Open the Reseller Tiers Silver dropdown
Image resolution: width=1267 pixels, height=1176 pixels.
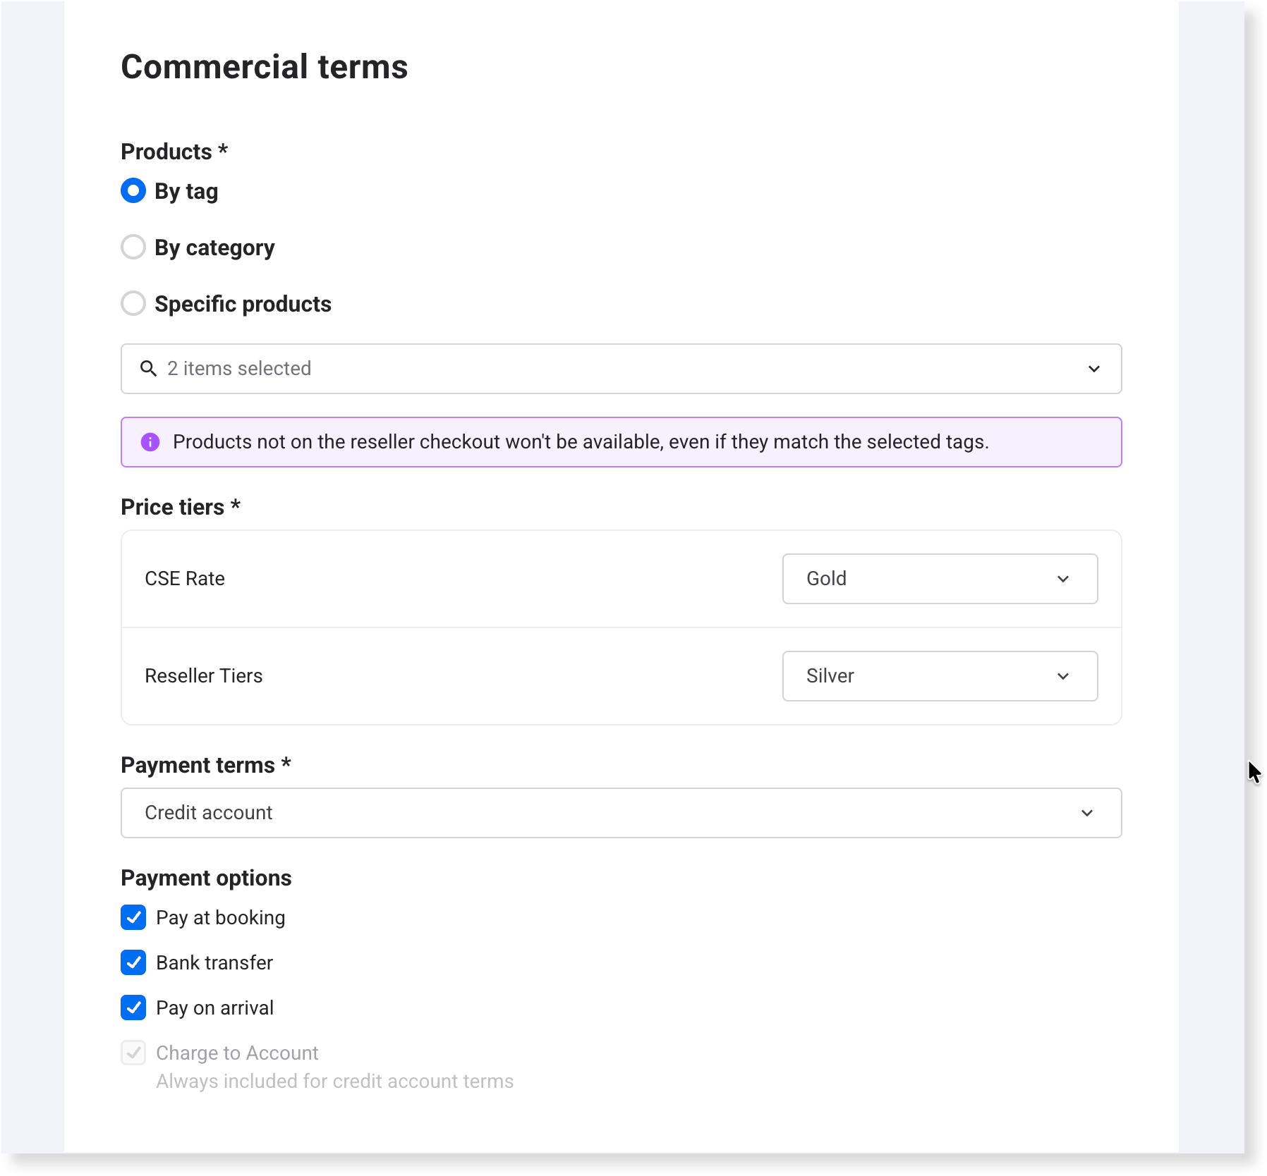click(x=940, y=676)
